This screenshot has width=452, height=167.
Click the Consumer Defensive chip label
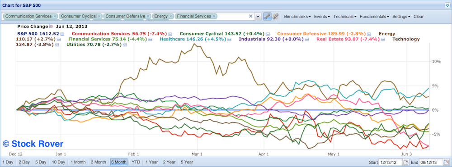pos(125,16)
